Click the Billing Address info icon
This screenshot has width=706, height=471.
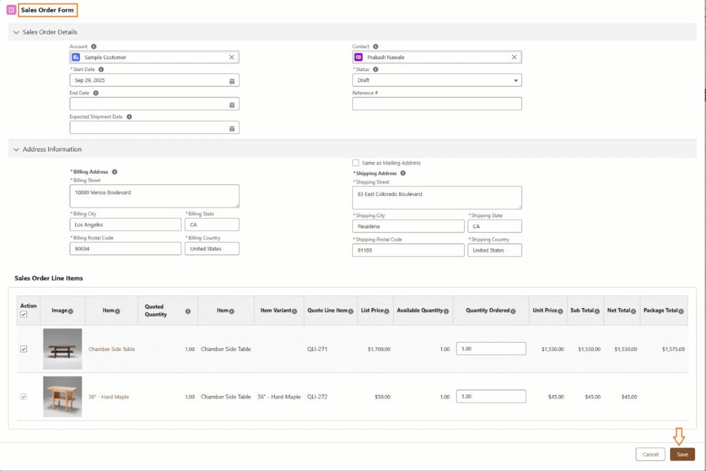click(x=114, y=172)
